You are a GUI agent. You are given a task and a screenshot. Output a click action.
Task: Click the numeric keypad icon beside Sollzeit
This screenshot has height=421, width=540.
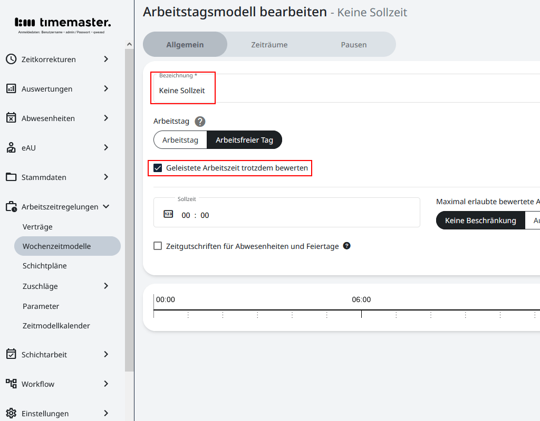coord(168,215)
